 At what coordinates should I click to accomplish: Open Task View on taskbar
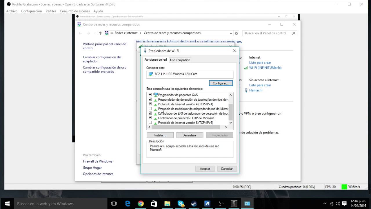[114, 204]
